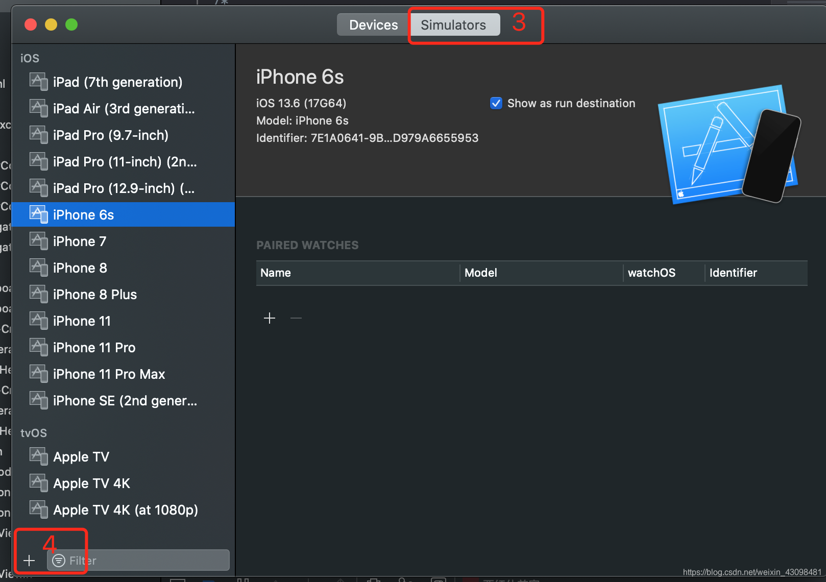Click the PAIRED WATCHES heading

307,245
